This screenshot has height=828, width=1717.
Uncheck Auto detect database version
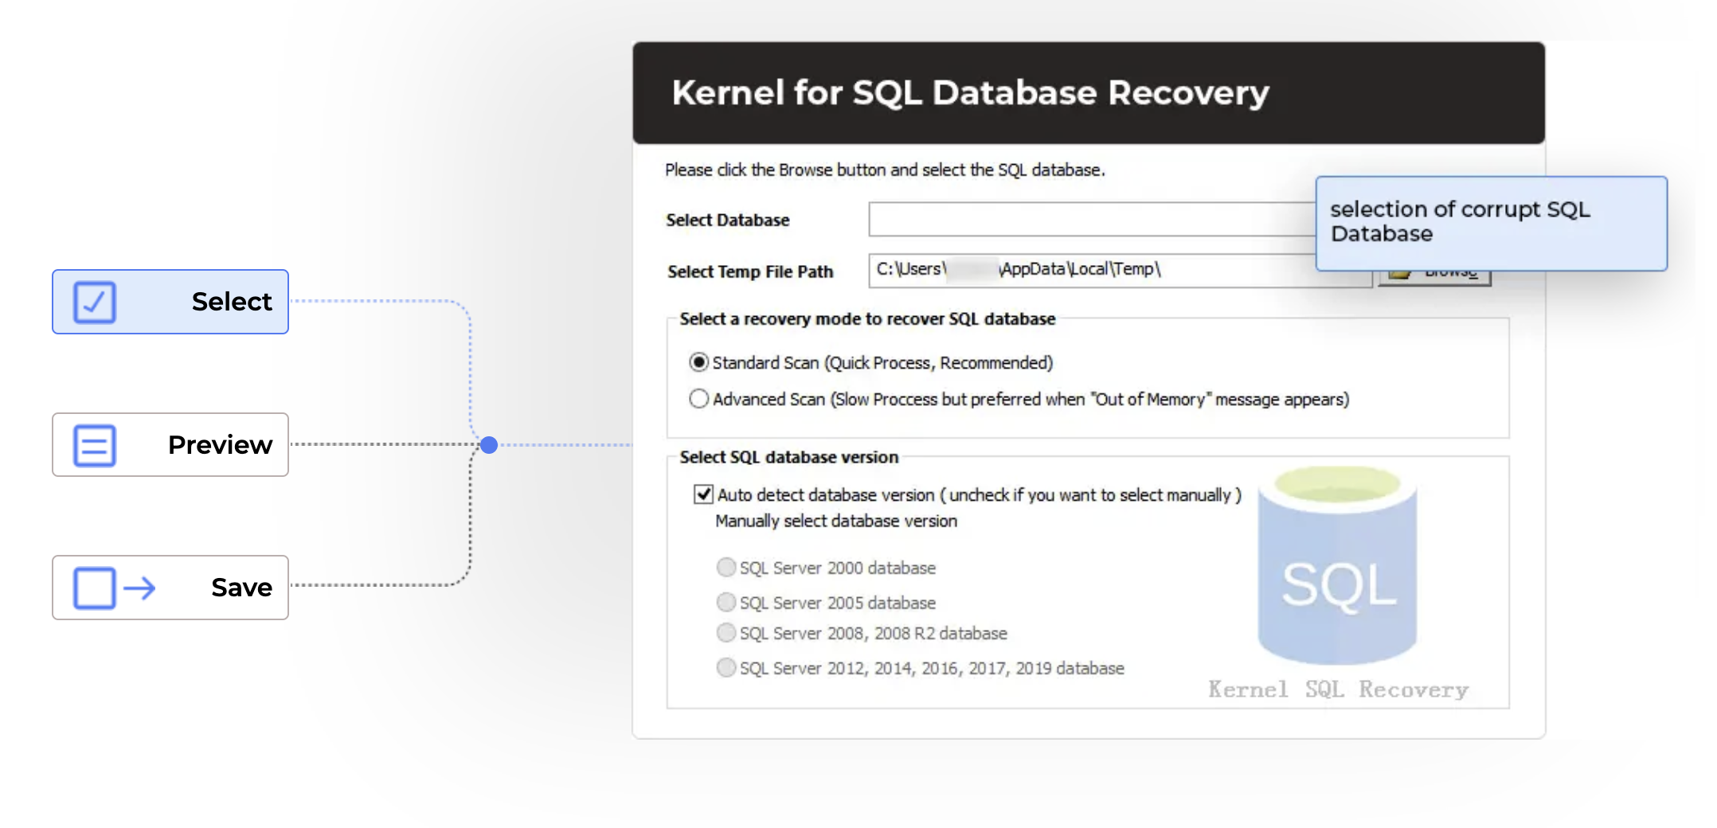(x=703, y=494)
